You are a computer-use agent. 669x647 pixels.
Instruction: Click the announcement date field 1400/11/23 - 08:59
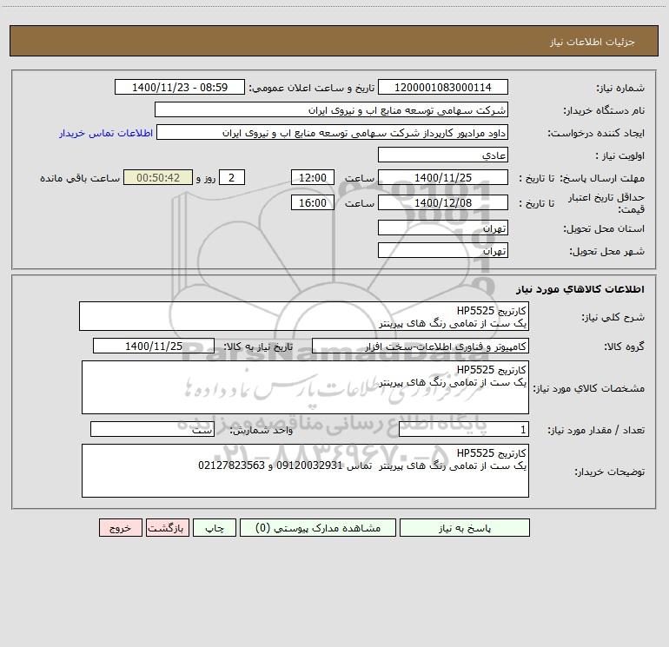click(x=180, y=87)
